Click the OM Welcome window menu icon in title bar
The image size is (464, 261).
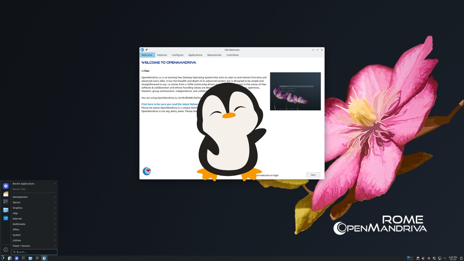click(142, 50)
